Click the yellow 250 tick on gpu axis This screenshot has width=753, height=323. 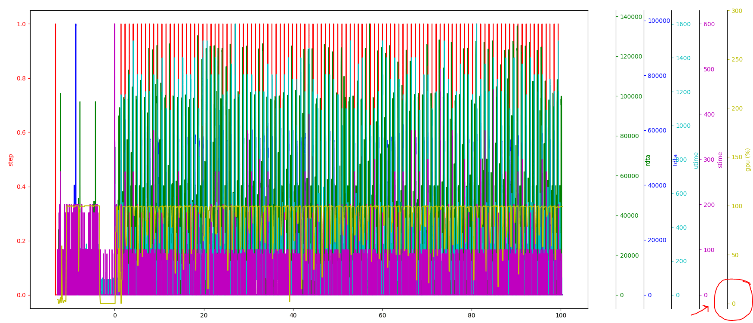(737, 59)
